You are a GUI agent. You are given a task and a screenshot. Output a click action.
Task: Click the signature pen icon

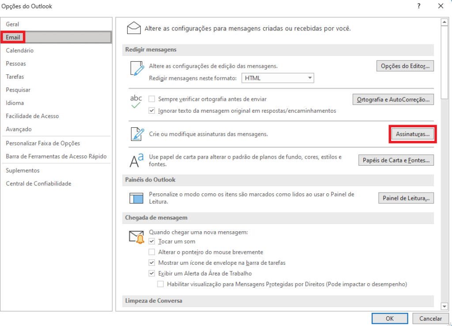click(137, 134)
